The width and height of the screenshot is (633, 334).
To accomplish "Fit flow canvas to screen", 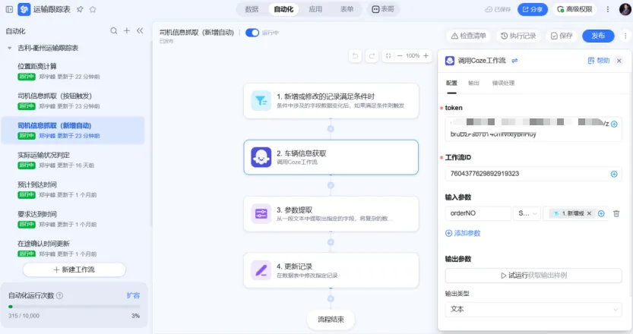I will [x=388, y=55].
